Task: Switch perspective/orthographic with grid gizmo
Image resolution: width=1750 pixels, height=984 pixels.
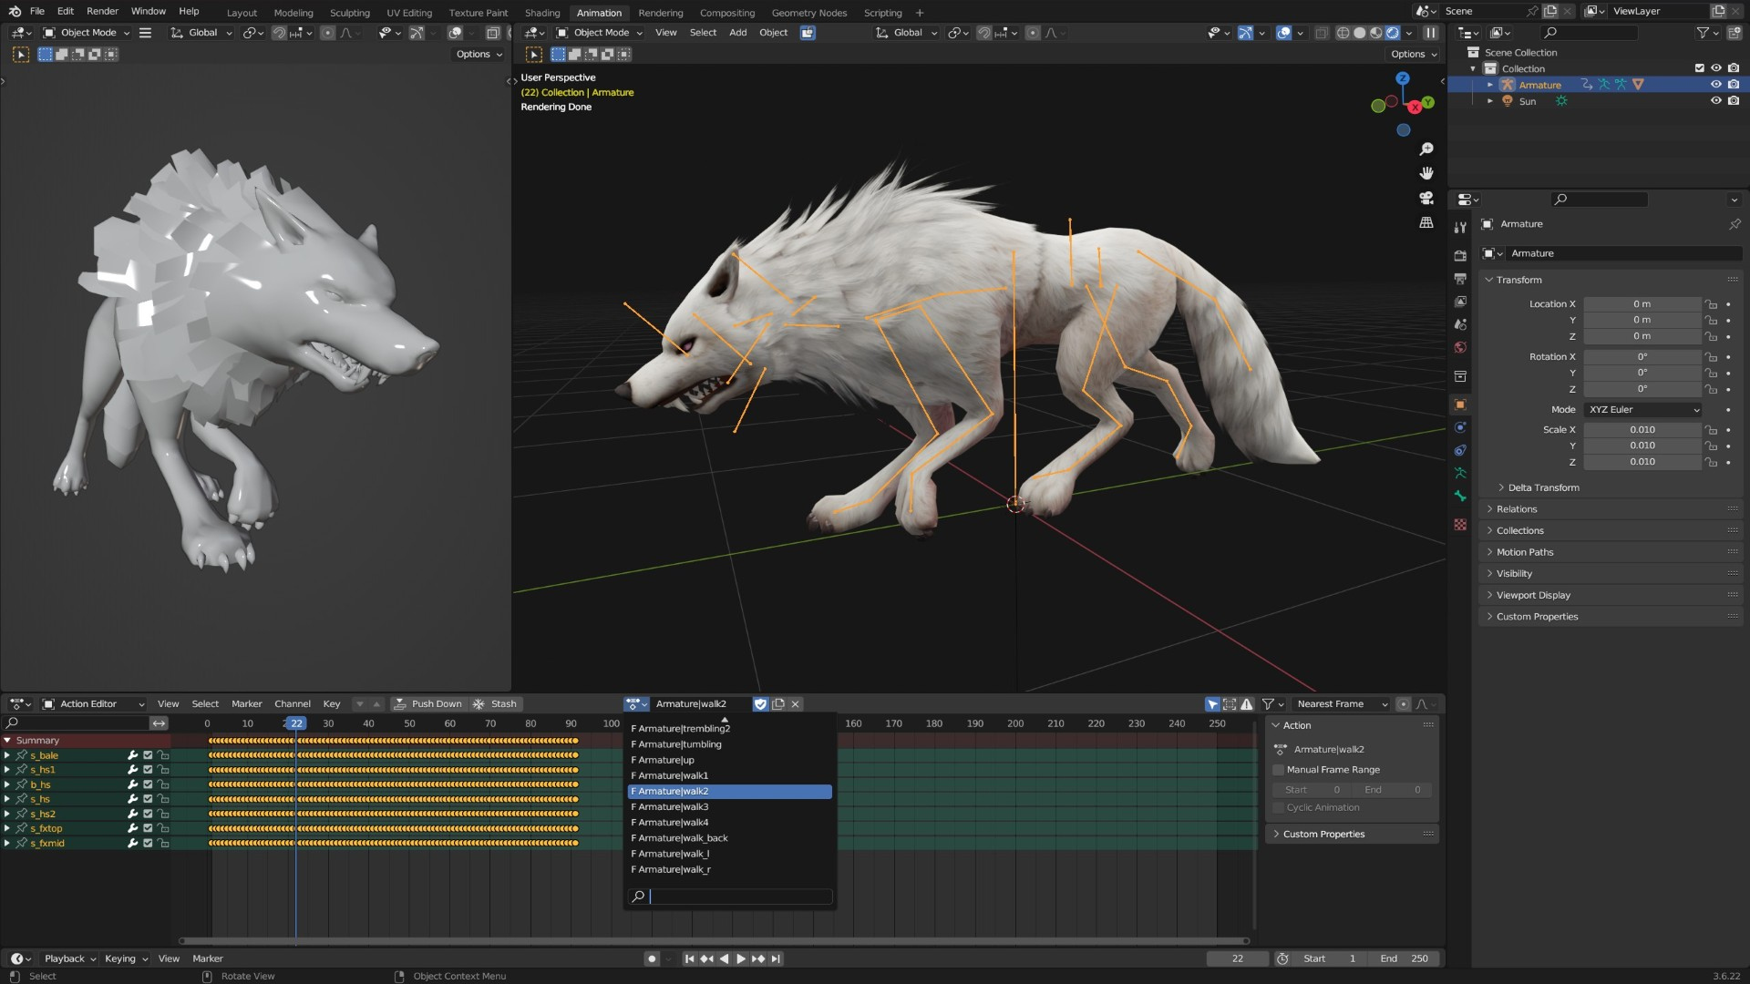Action: pos(1426,222)
